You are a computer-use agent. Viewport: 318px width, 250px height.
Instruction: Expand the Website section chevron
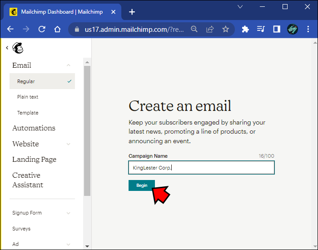[x=69, y=144]
